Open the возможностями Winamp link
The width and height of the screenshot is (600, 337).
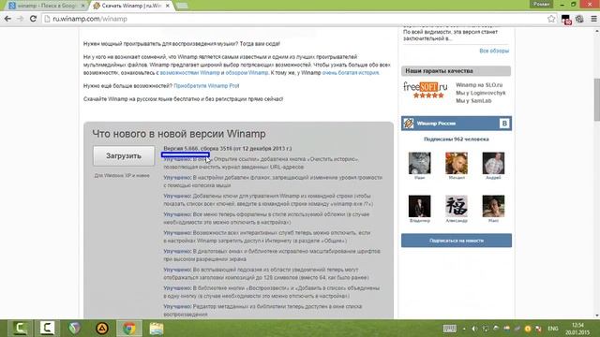(189, 73)
